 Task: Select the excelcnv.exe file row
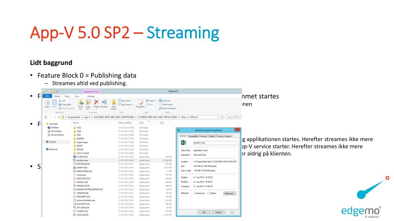coord(122,160)
